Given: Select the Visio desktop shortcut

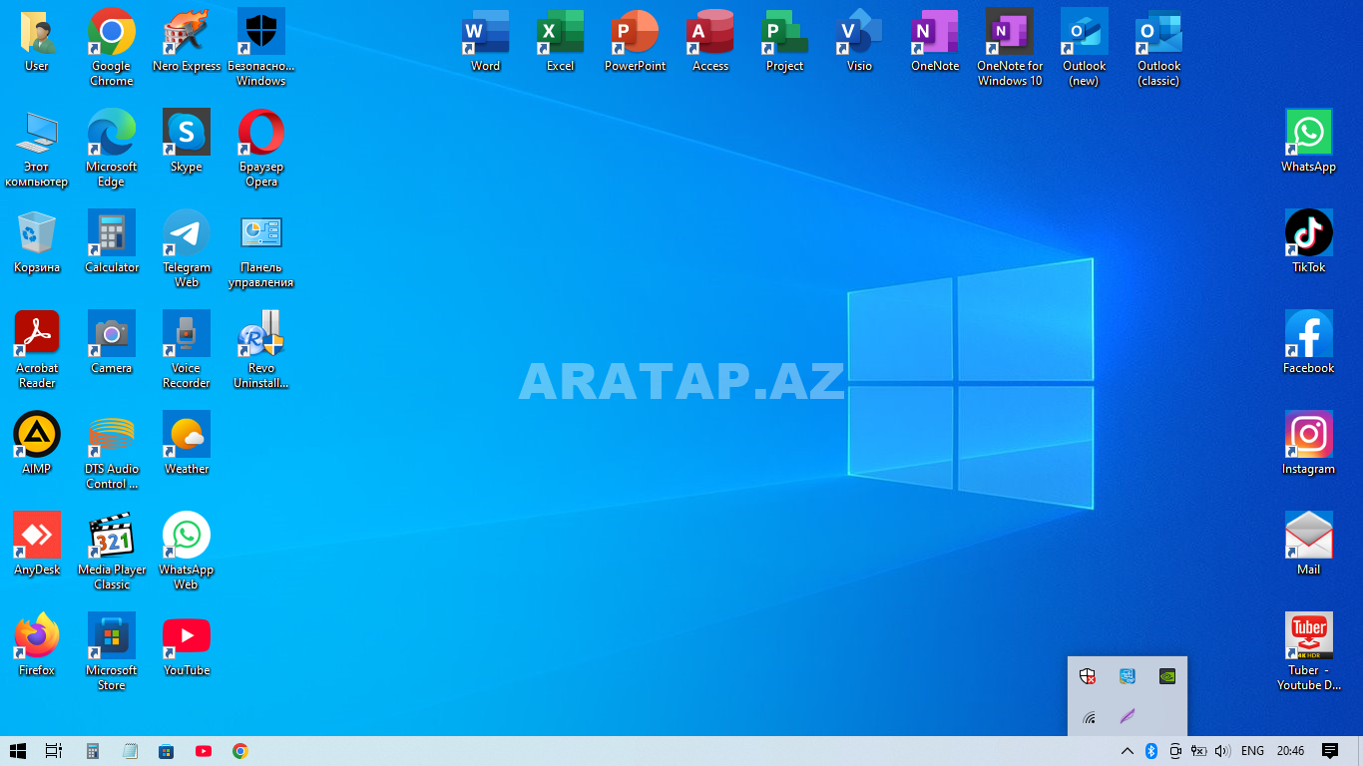Looking at the screenshot, I should click(x=860, y=40).
